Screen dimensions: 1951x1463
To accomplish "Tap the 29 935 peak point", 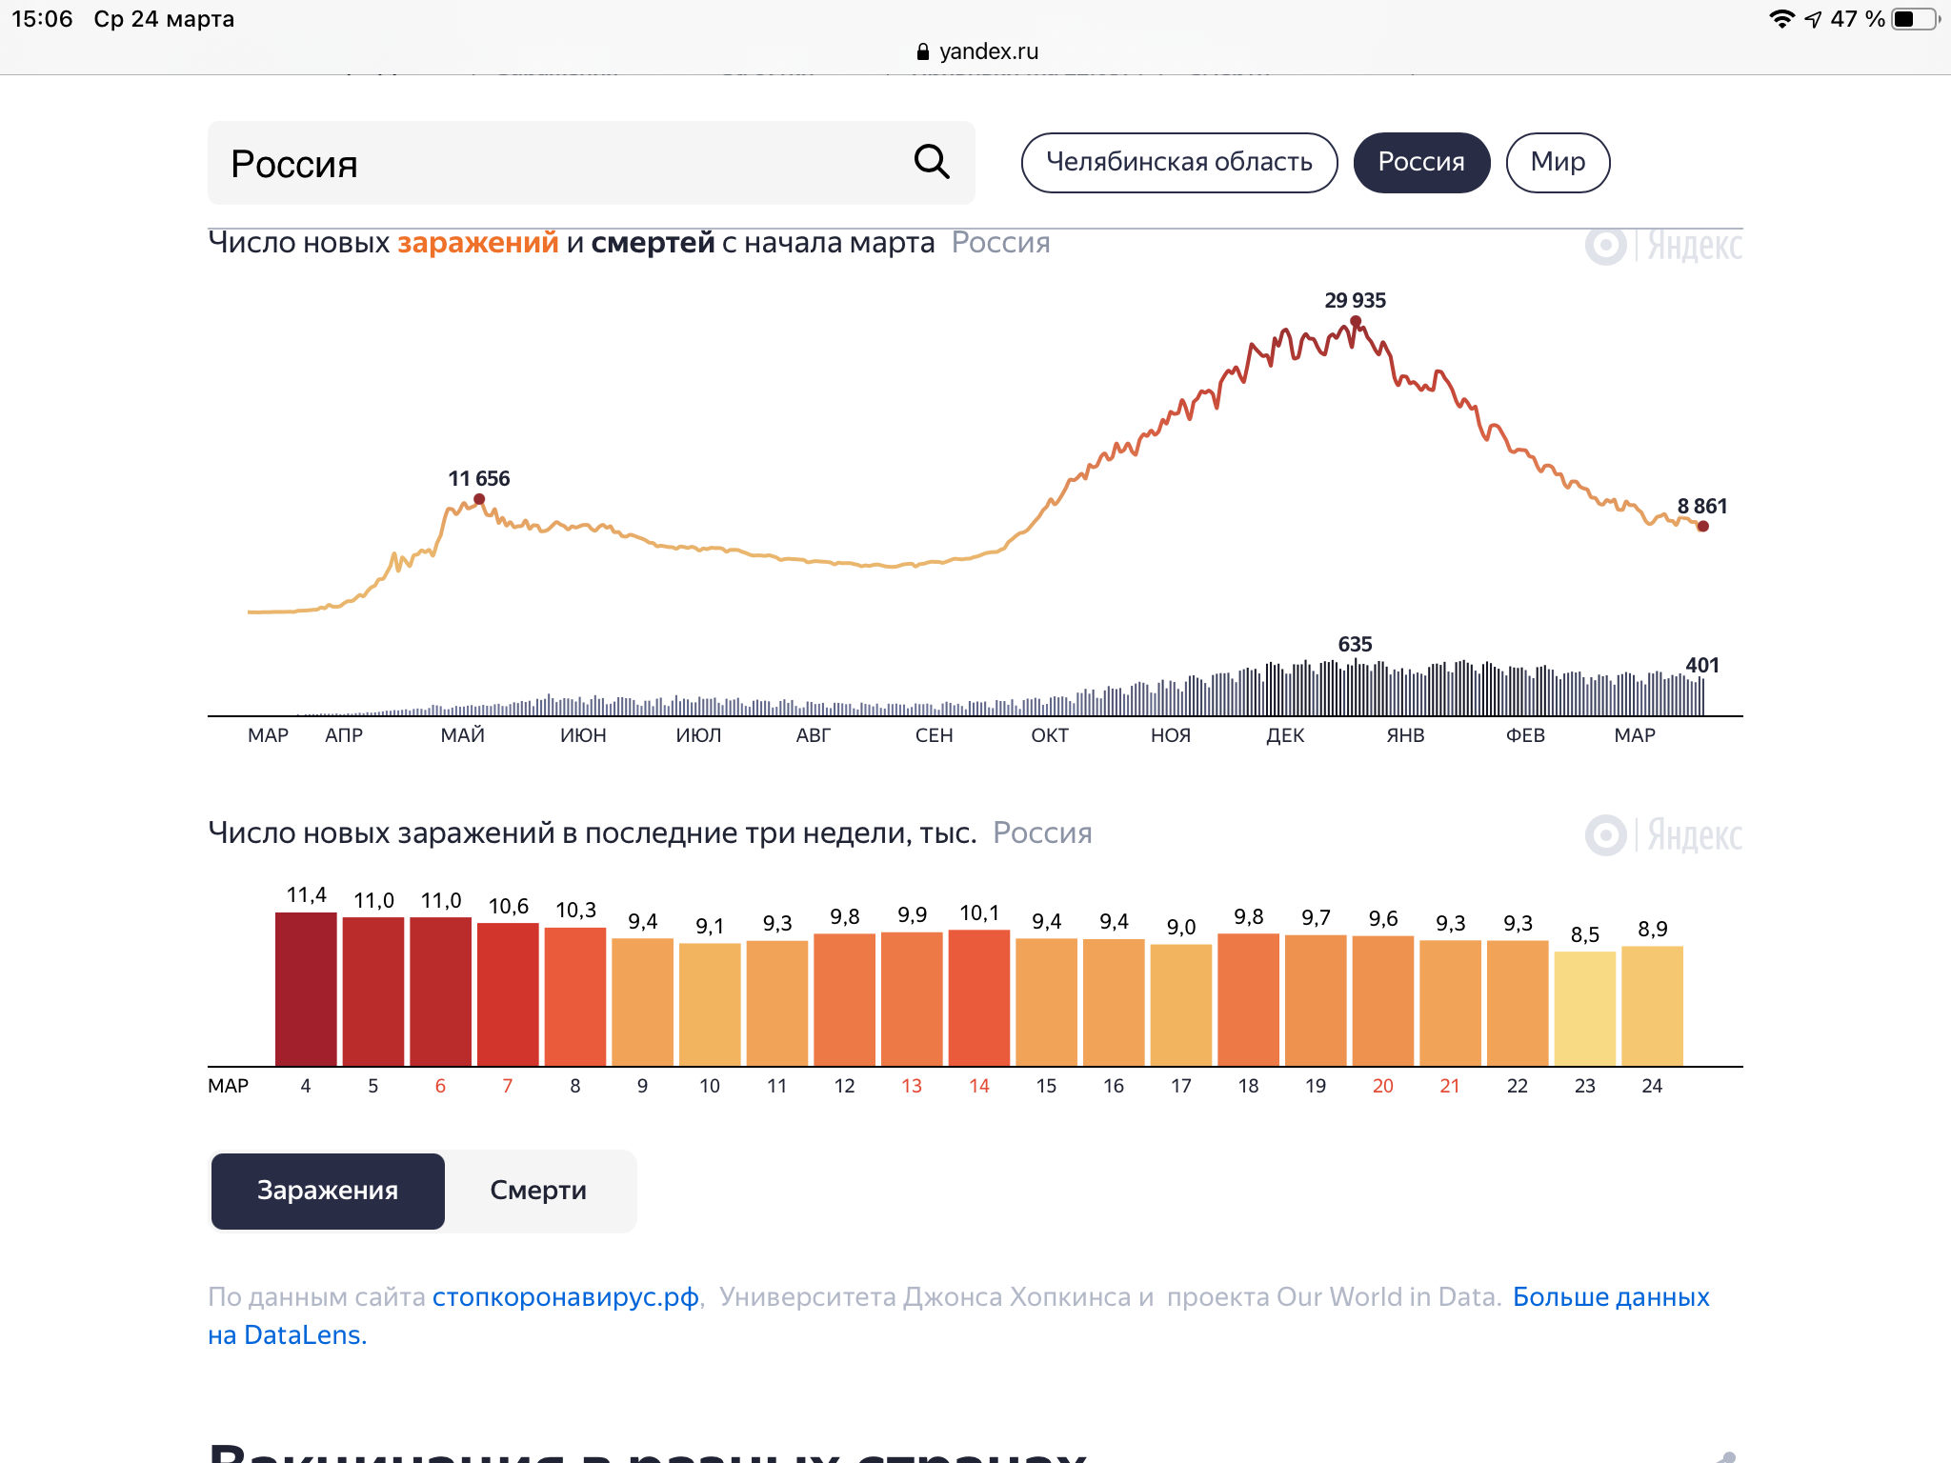I will point(1356,322).
